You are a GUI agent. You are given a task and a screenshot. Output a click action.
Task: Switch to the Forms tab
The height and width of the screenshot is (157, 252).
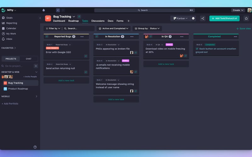(x=120, y=21)
